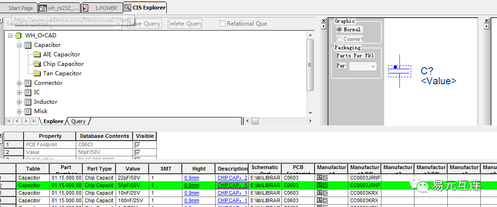Image resolution: width=497 pixels, height=207 pixels.
Task: Collapse the WH_OrCAD root node
Action: [10, 36]
